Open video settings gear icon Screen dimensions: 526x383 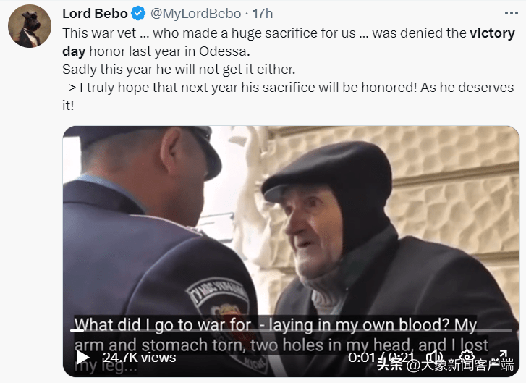[x=467, y=357]
